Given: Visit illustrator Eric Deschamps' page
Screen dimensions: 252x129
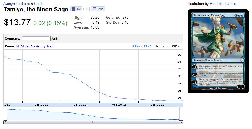Looking at the screenshot, I should [x=223, y=4].
